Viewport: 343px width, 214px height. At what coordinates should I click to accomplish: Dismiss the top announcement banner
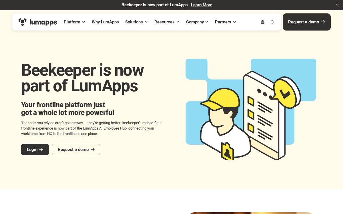tap(337, 5)
